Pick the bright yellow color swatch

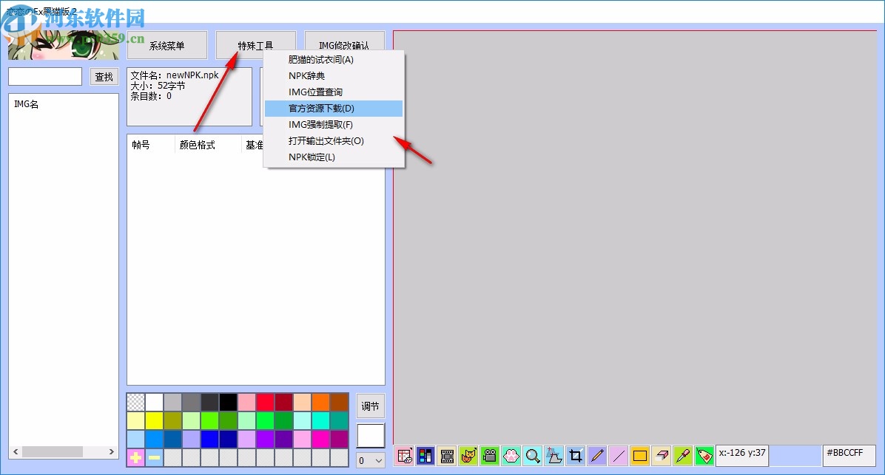pos(154,420)
